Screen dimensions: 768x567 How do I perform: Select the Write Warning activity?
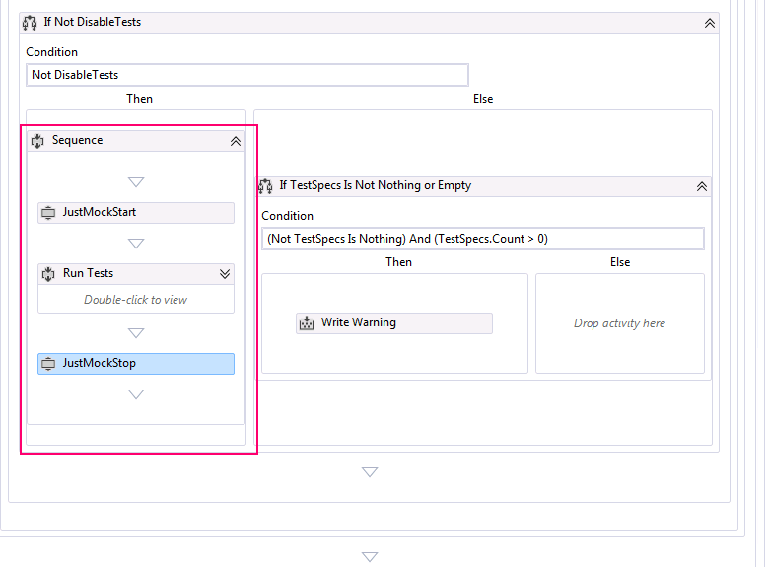pos(394,323)
